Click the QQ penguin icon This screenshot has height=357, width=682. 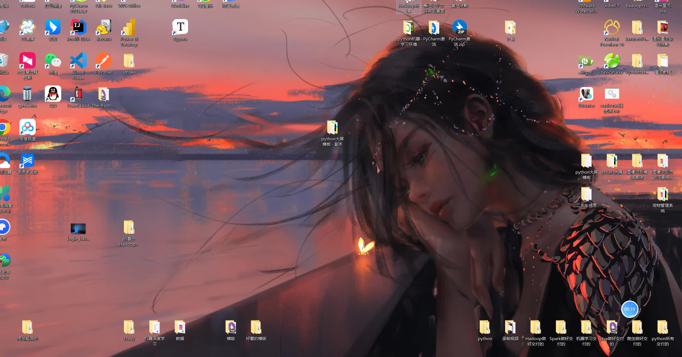click(53, 94)
